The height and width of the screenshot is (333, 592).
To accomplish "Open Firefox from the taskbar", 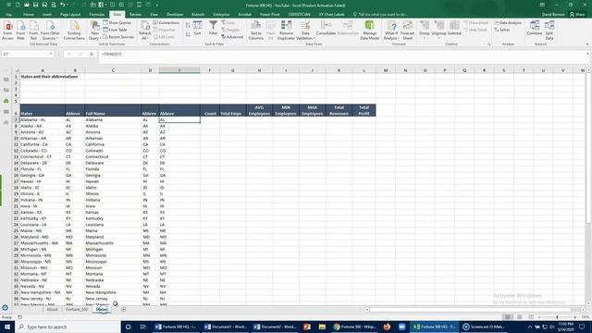I will coord(387,327).
